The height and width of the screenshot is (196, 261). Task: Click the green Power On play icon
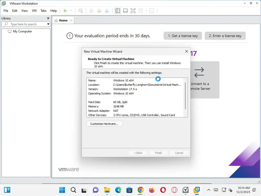(66, 11)
